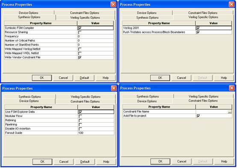Click OK in the Add File to project dialog
Image resolution: width=237 pixels, height=168 pixels.
coord(160,161)
